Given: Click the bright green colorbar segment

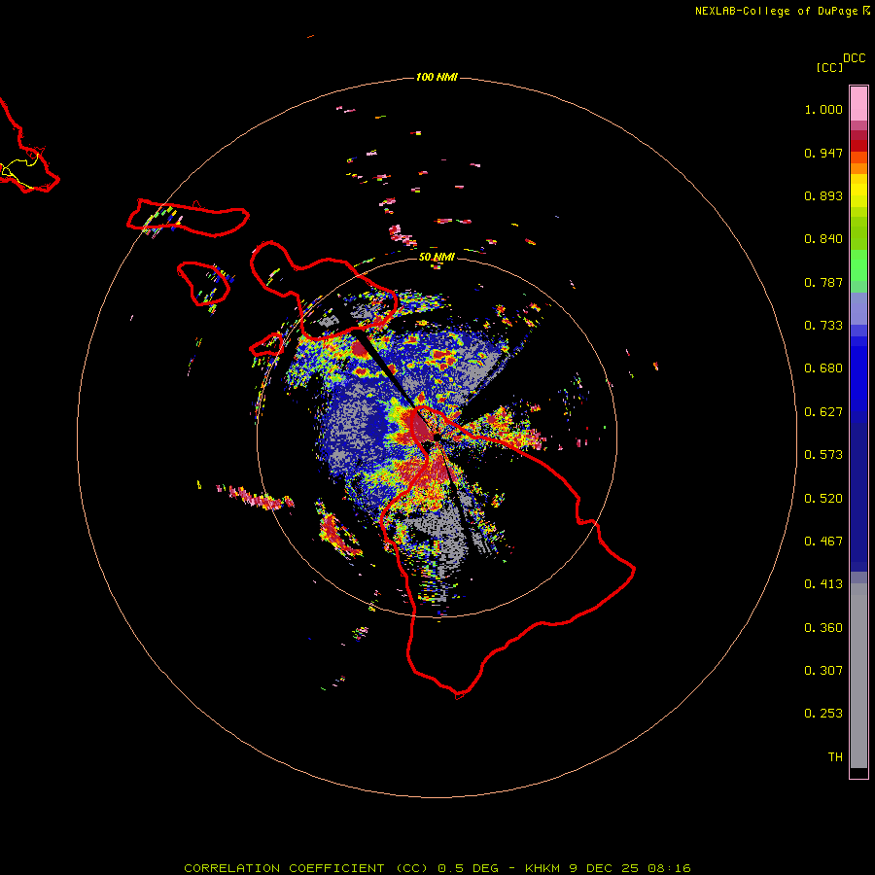Looking at the screenshot, I should point(858,265).
